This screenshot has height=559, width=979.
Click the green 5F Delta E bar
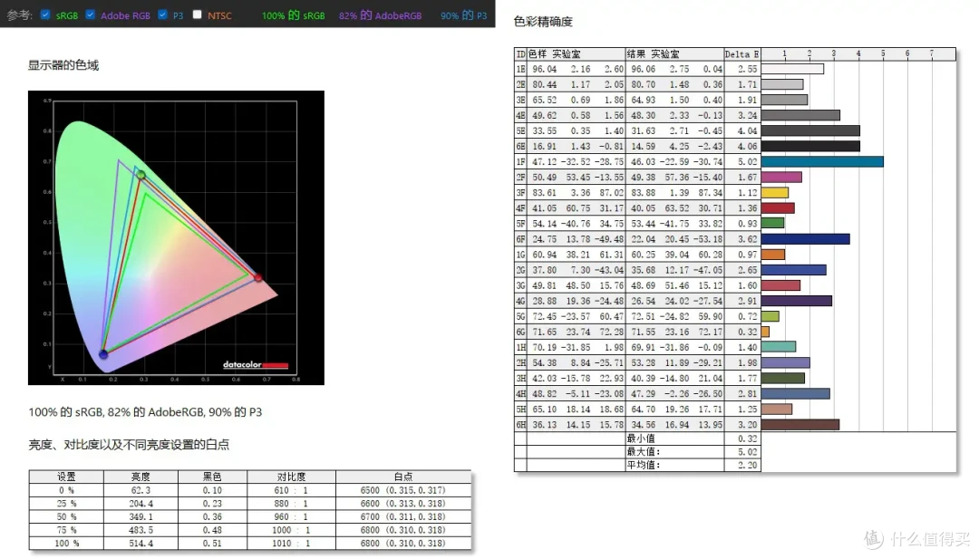(x=772, y=224)
